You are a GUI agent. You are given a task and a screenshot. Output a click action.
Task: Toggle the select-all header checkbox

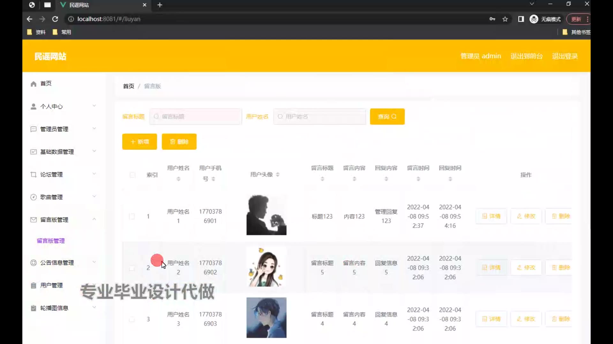132,175
